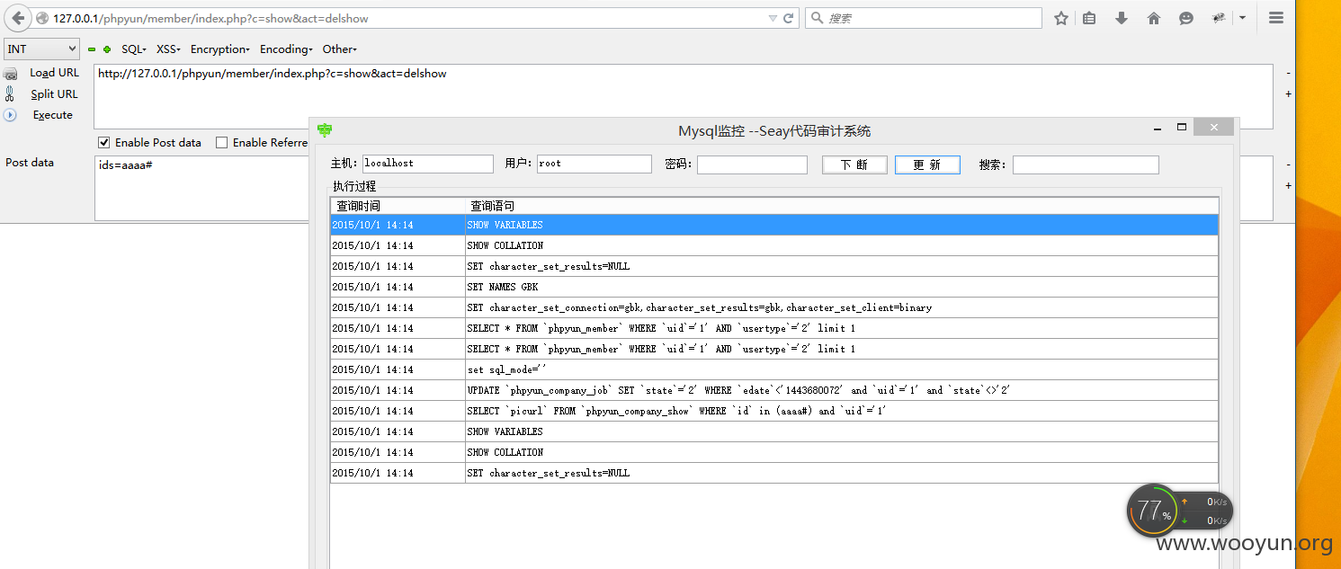1341x569 pixels.
Task: Click the smiley face toolbar icon
Action: (1186, 18)
